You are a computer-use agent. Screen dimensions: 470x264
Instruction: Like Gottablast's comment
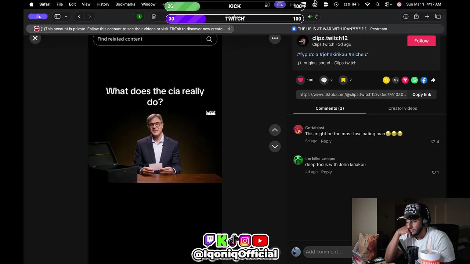coord(433,142)
